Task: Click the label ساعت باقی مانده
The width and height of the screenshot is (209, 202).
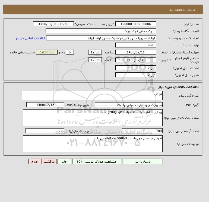Action: click(22, 52)
